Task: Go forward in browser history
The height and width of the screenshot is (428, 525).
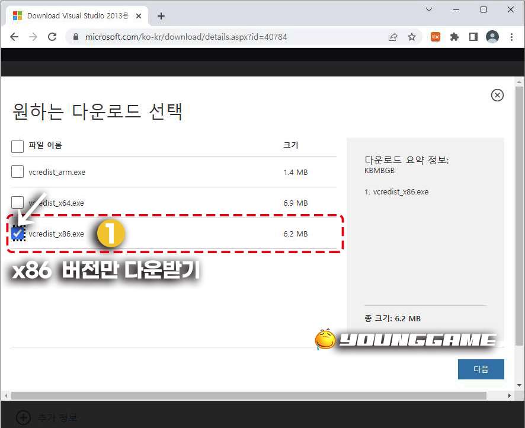Action: [x=33, y=37]
